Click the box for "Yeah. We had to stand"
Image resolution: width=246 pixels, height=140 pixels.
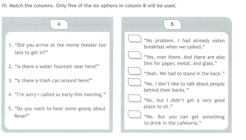pos(135,71)
